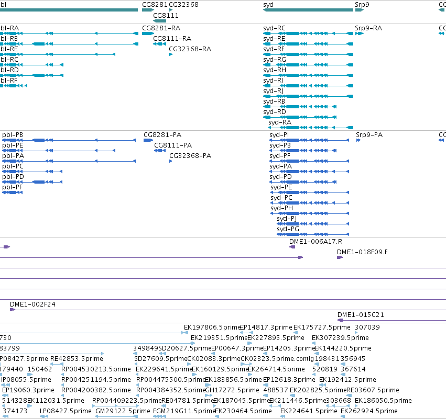This screenshot has height=419, width=446.
Task: Select transcript Srp9-RA
Action: [x=368, y=28]
